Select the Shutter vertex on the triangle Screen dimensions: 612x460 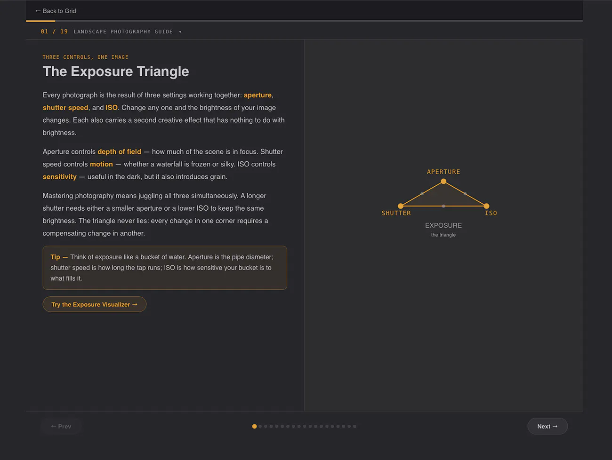[x=401, y=206]
